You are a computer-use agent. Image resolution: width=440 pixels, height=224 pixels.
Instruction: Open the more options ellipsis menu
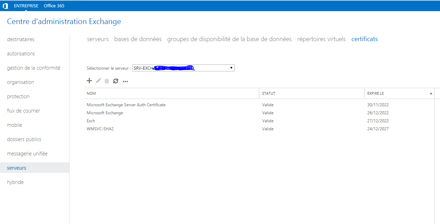click(125, 82)
